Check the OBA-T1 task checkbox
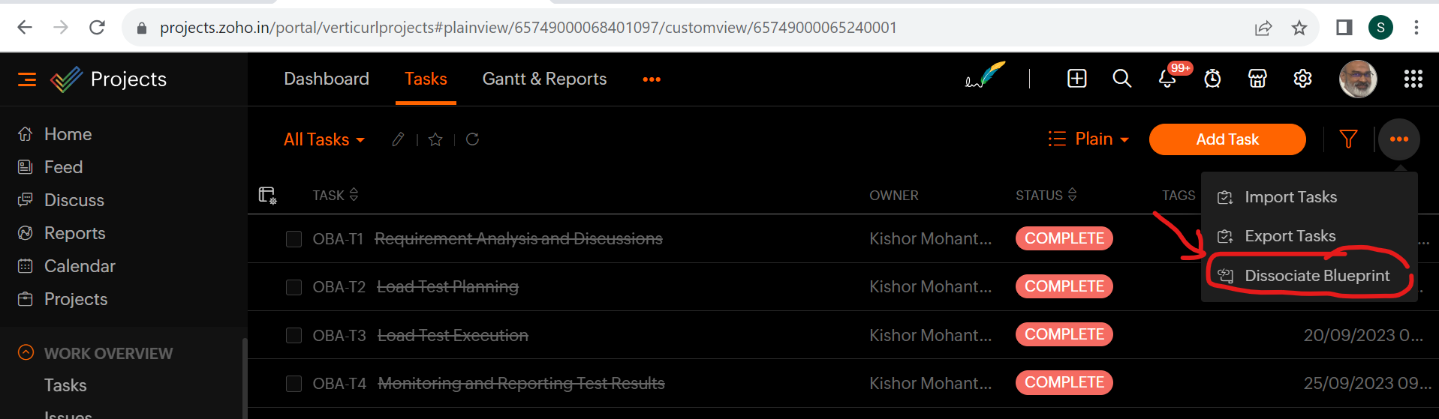 [x=294, y=239]
